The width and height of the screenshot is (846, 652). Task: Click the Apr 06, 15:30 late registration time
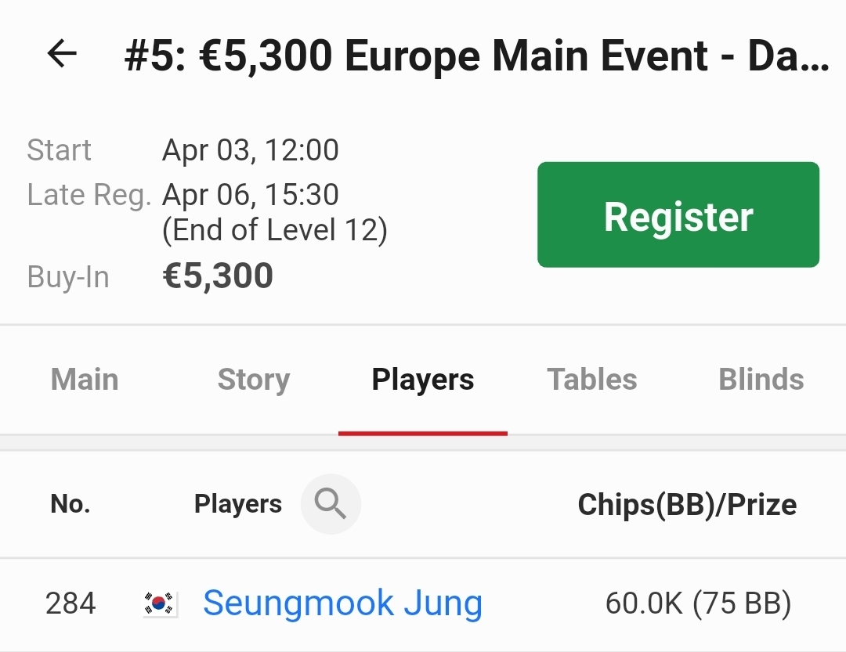pyautogui.click(x=250, y=194)
